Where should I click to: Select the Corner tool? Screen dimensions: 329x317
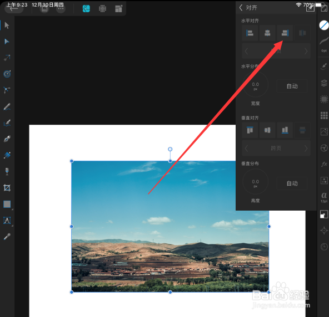(x=7, y=90)
